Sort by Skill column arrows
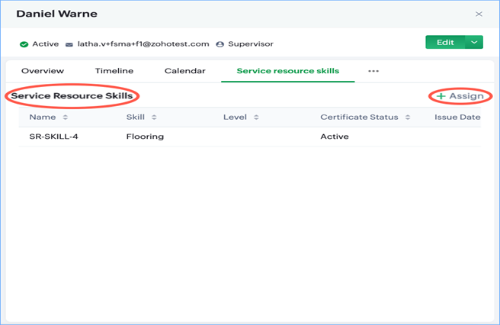The width and height of the screenshot is (500, 325). (155, 117)
